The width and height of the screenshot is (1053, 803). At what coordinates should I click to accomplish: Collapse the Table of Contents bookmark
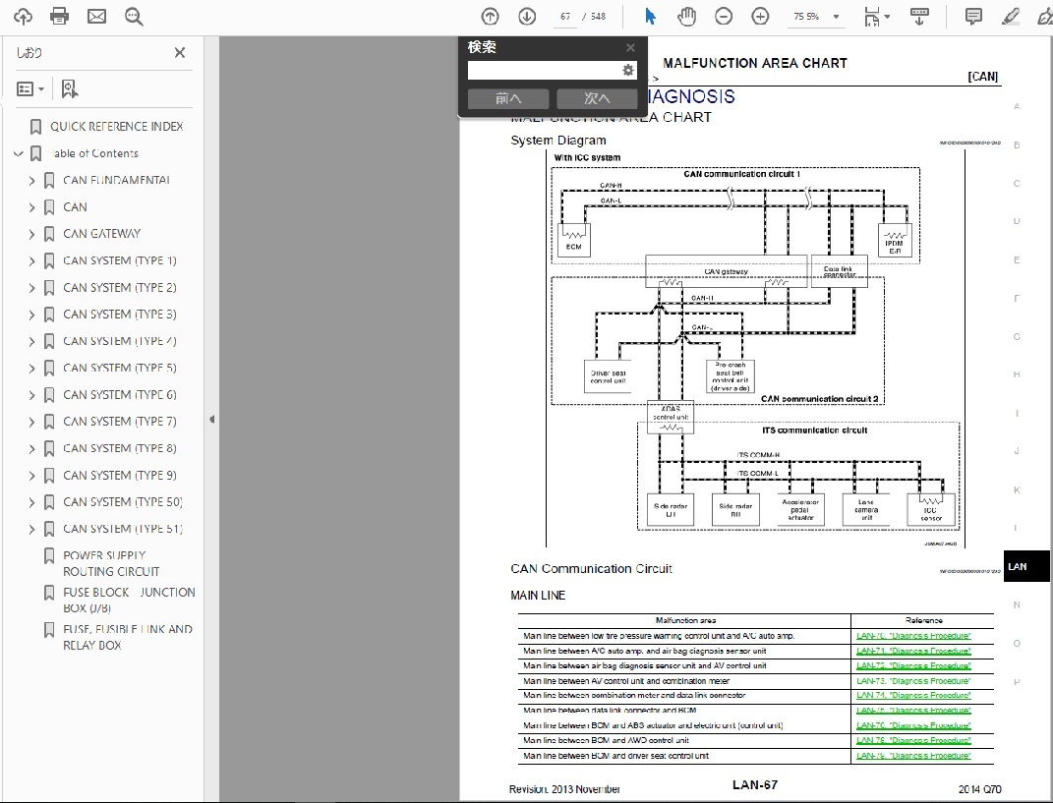click(18, 153)
